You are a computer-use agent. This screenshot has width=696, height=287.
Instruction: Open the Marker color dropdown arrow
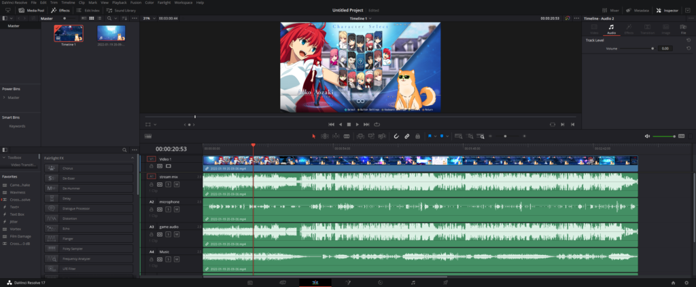pos(447,136)
